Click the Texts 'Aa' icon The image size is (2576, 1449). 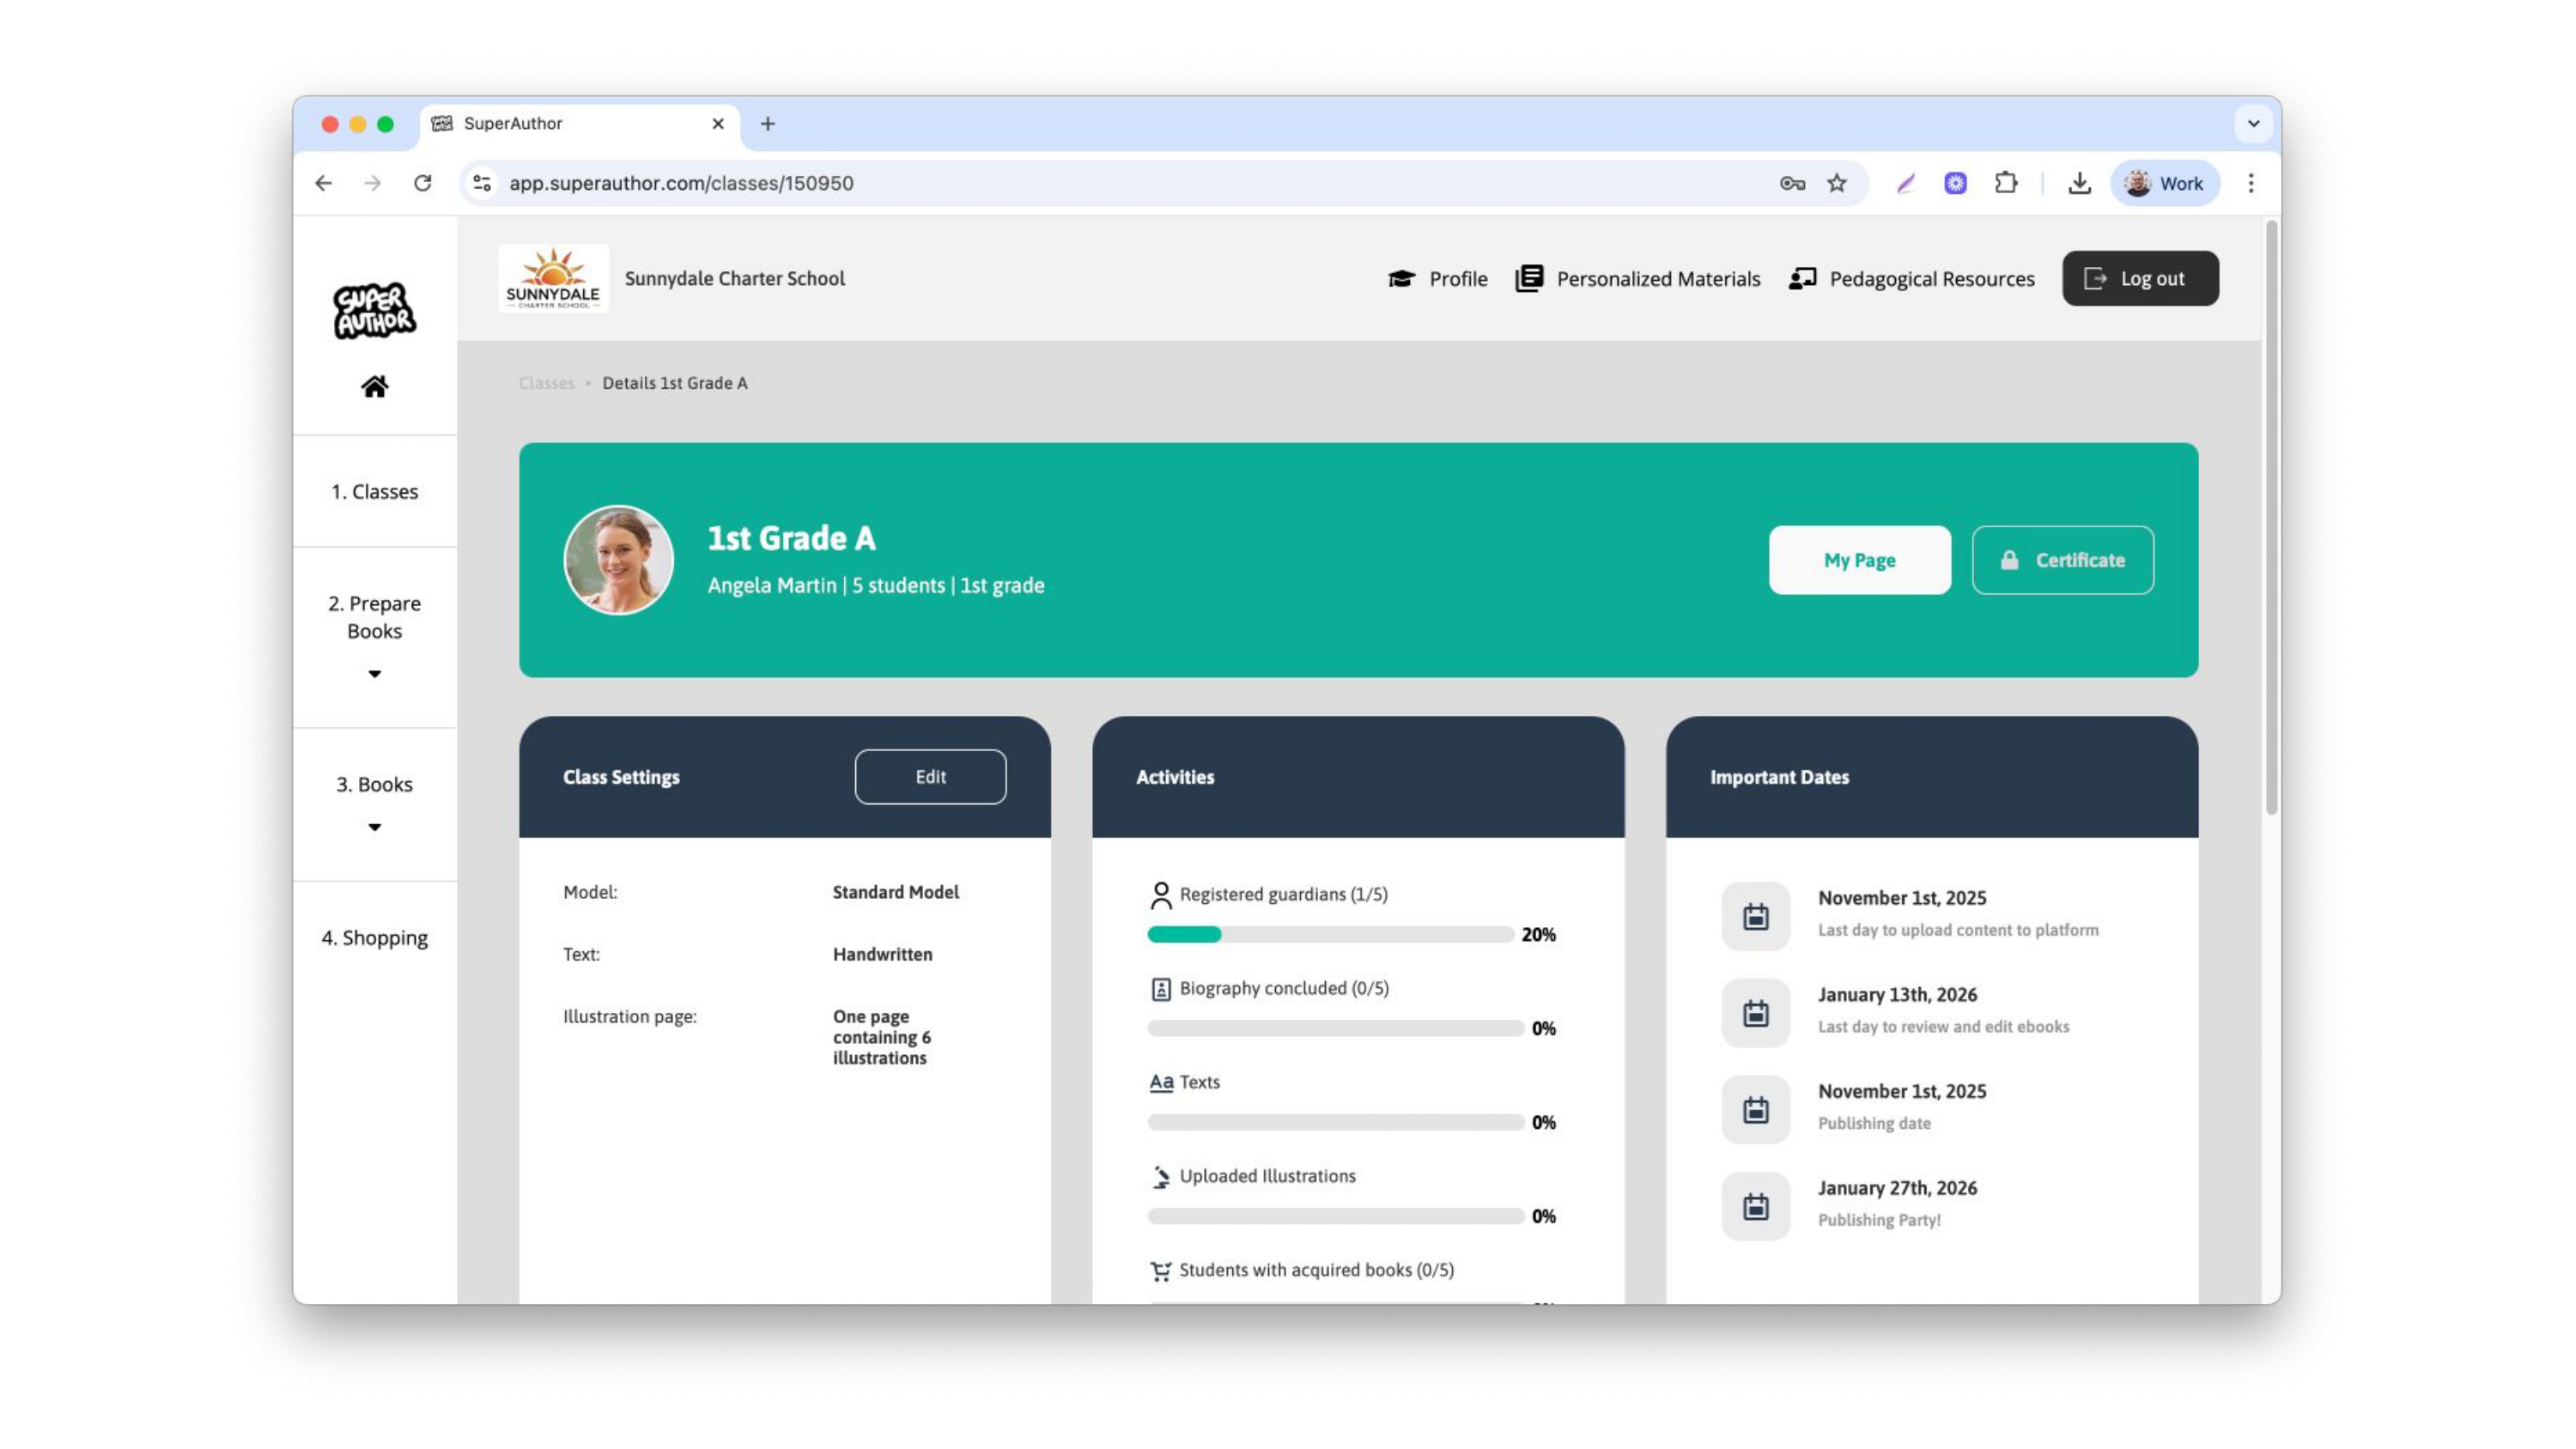tap(1160, 1082)
